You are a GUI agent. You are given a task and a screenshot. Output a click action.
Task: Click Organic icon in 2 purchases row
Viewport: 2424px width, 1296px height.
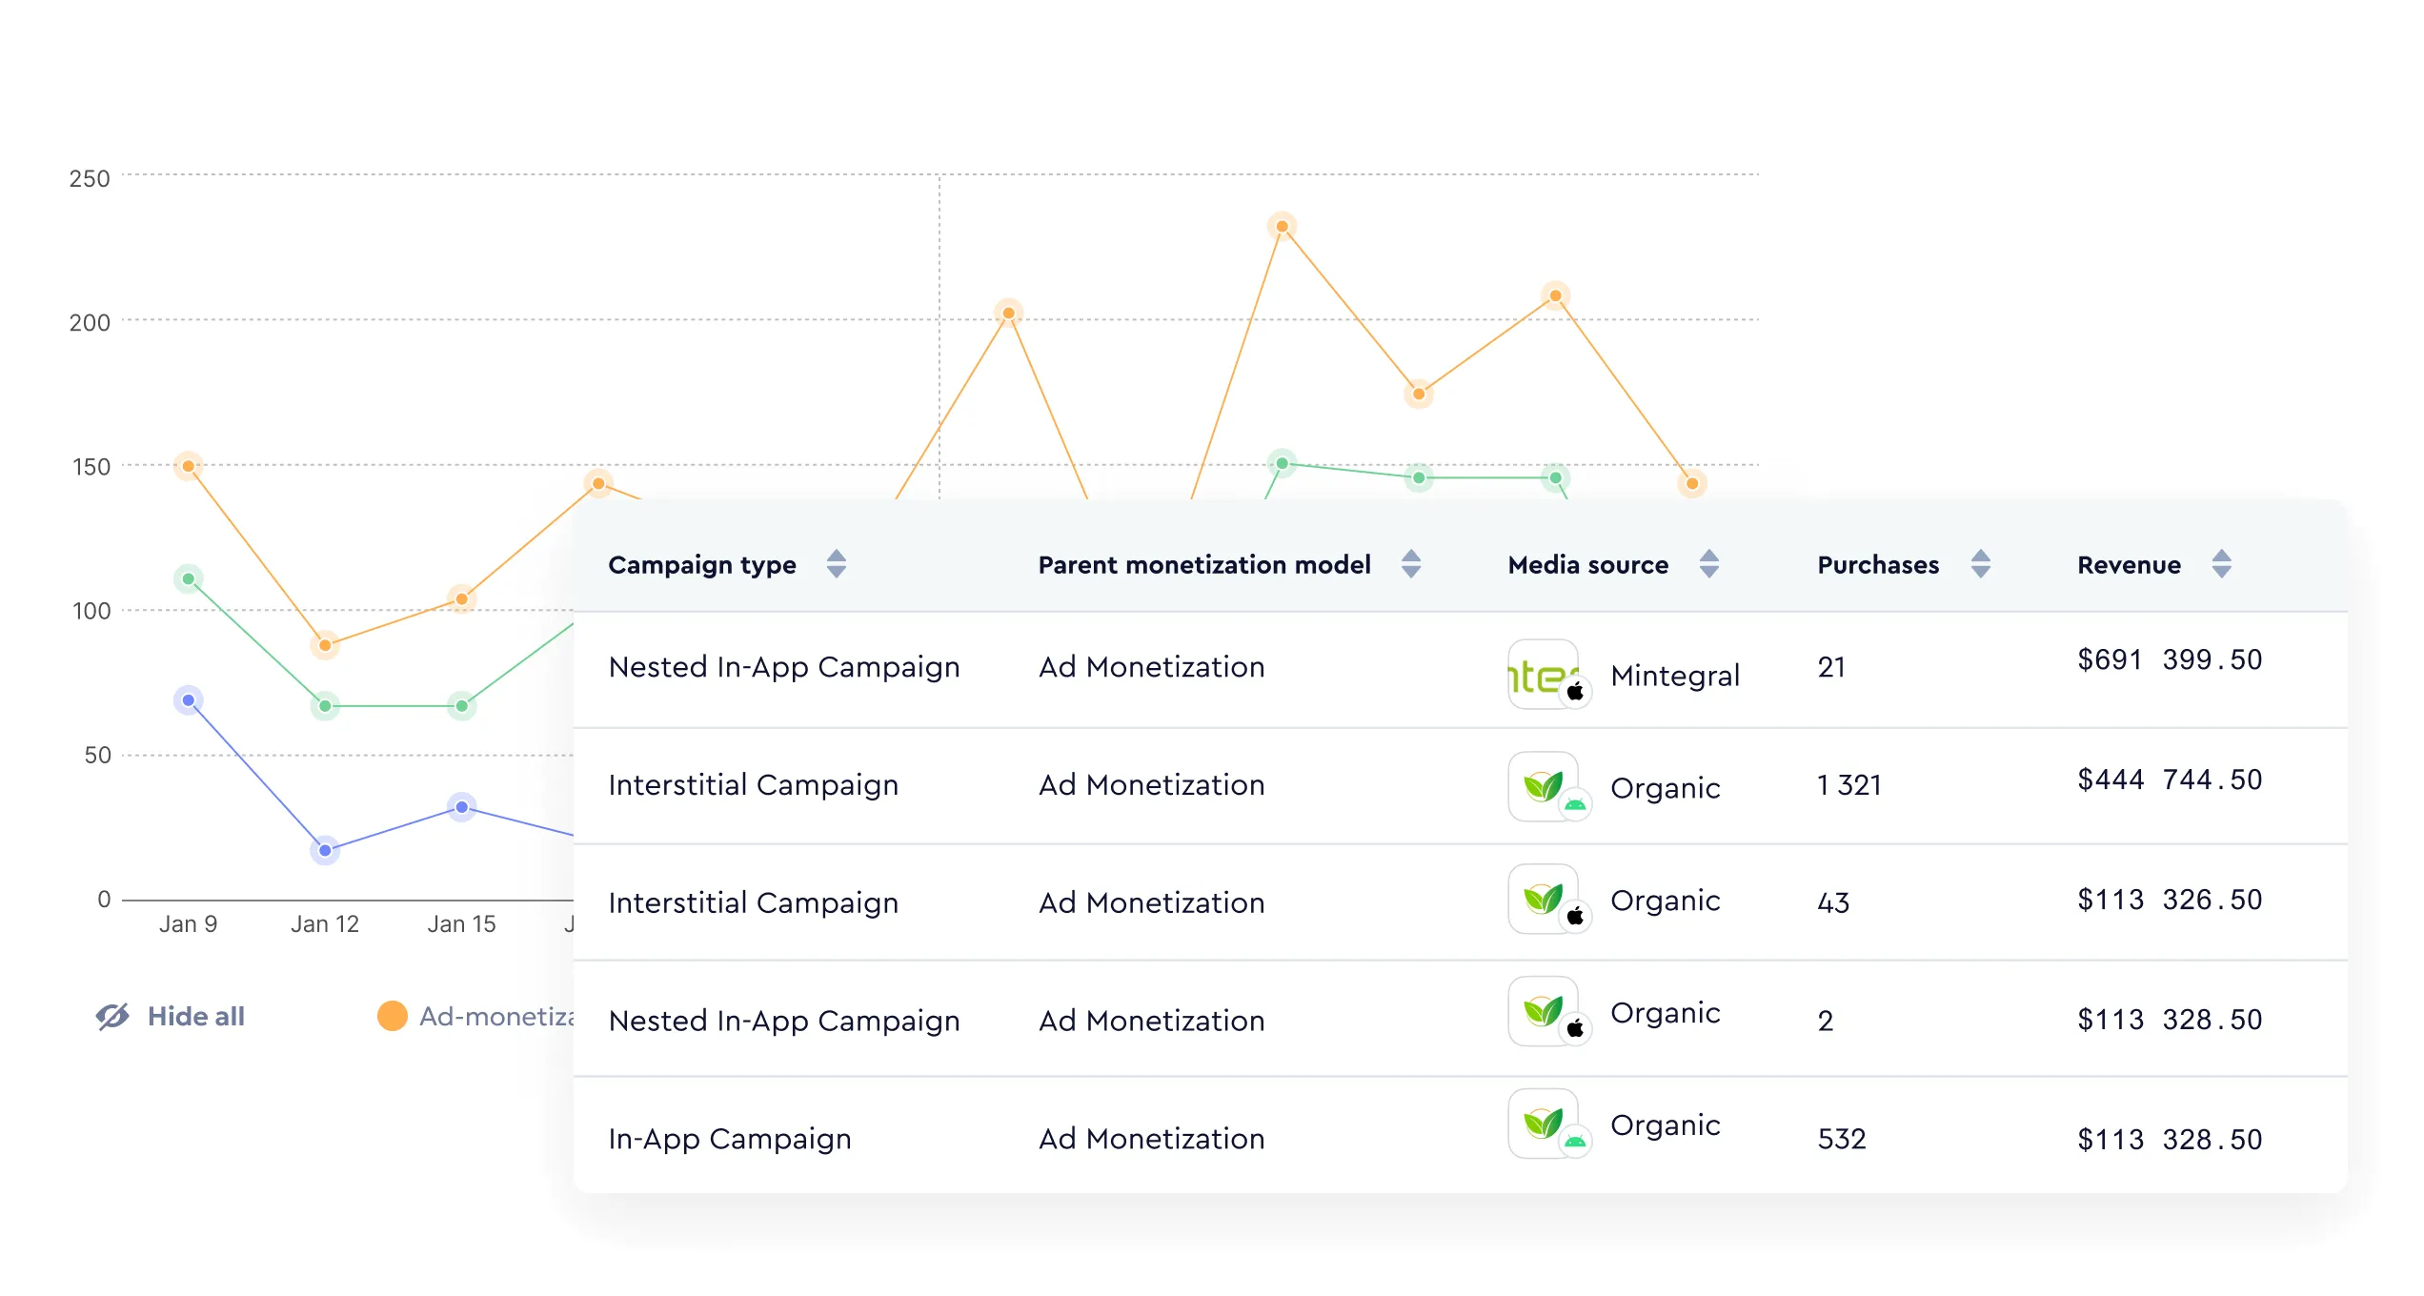[1544, 1011]
